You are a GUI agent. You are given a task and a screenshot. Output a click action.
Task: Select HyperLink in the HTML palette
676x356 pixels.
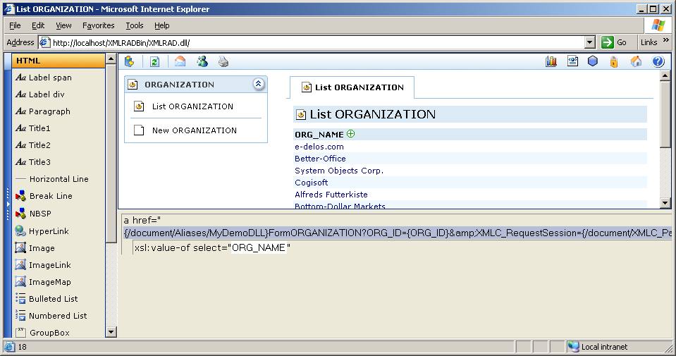tap(49, 231)
